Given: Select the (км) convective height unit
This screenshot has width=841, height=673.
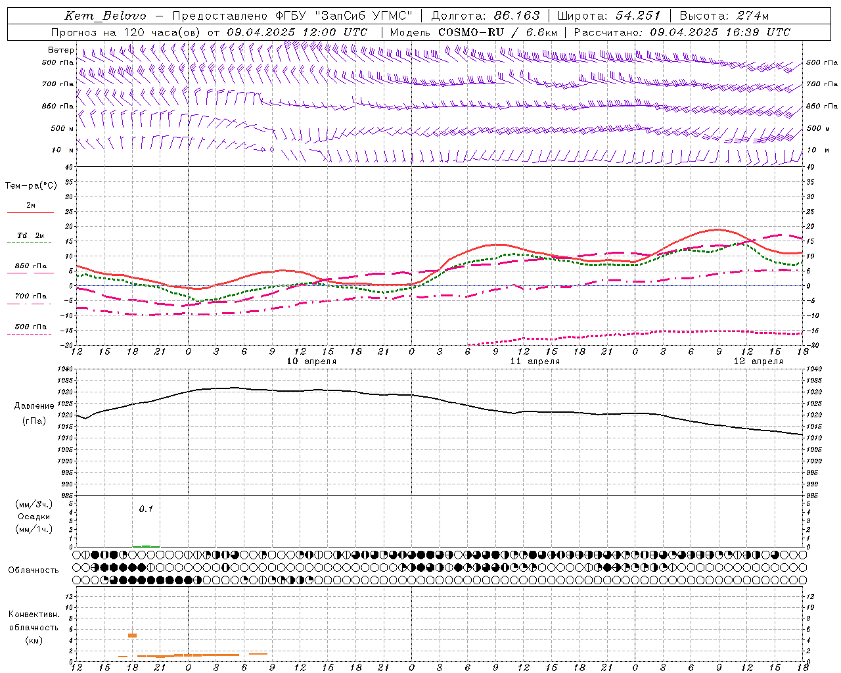Looking at the screenshot, I should click(x=34, y=640).
